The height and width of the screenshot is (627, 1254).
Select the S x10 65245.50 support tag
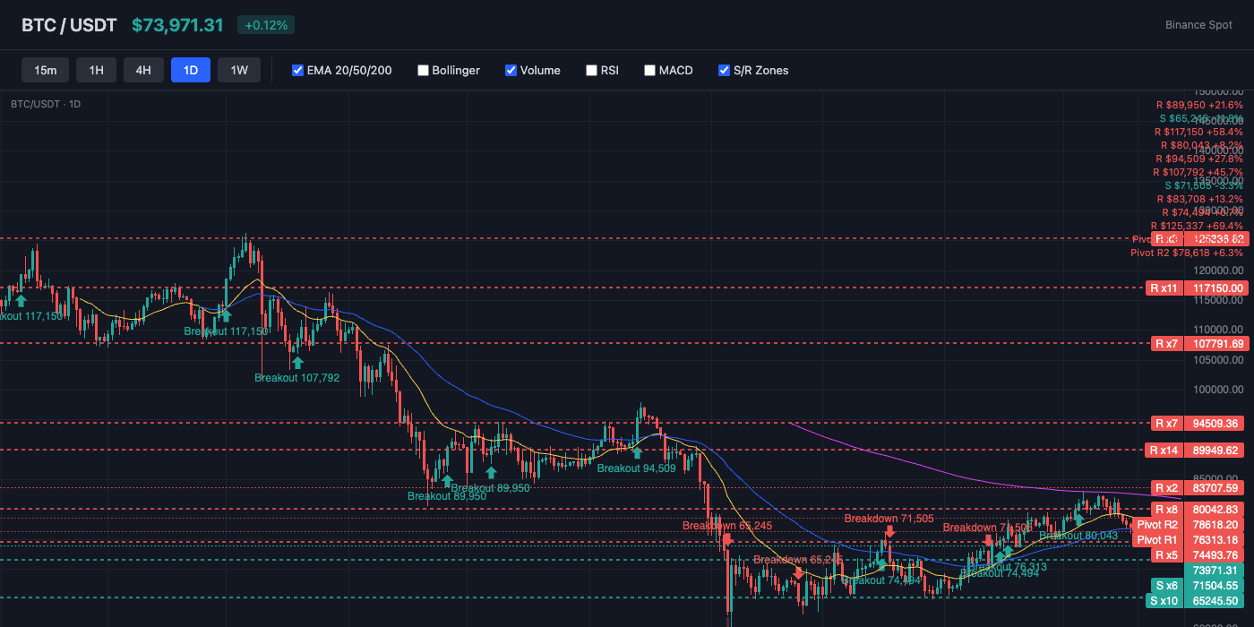[1196, 600]
